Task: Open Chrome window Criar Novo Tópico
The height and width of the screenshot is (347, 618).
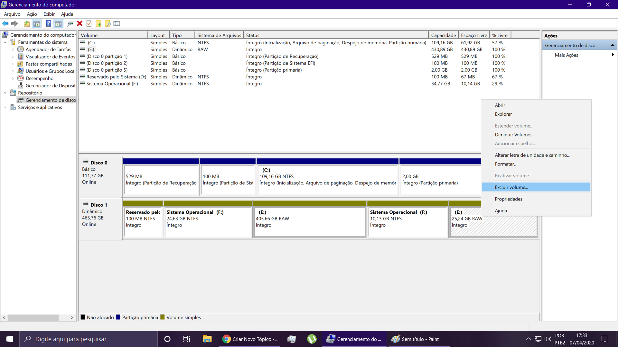Action: click(x=250, y=339)
